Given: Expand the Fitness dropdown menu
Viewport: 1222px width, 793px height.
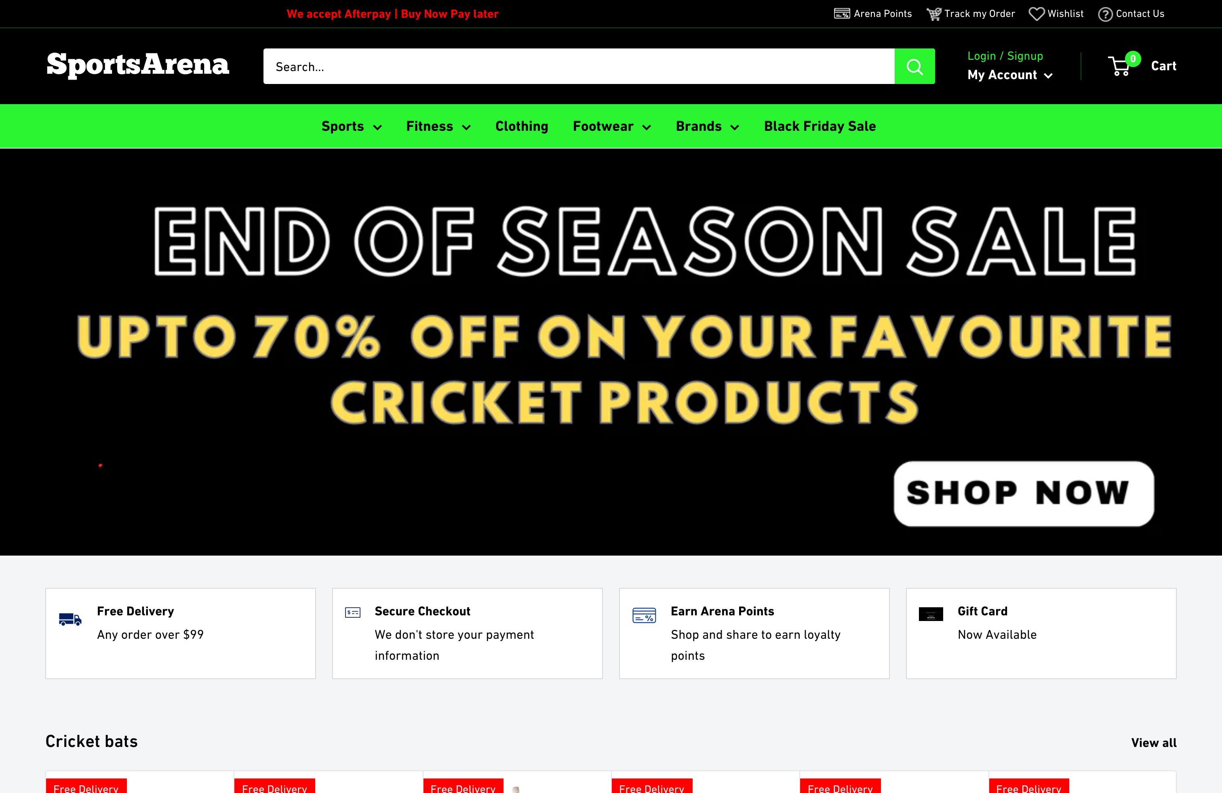Looking at the screenshot, I should click(438, 126).
